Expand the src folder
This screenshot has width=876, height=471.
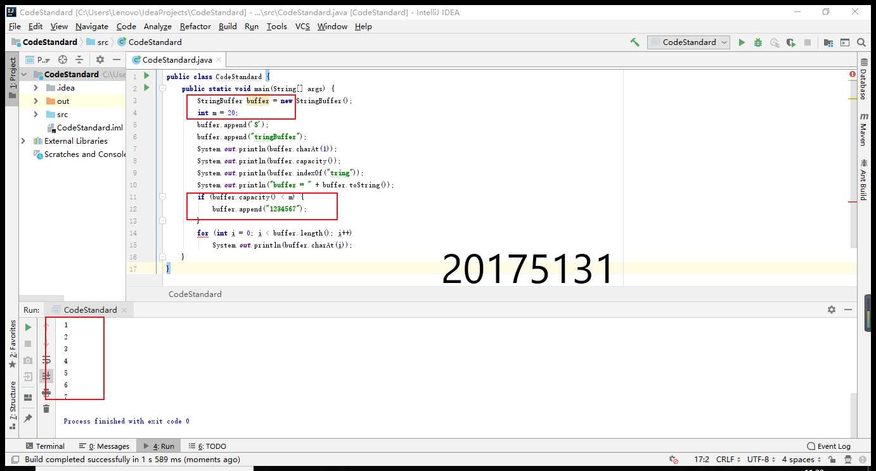35,115
